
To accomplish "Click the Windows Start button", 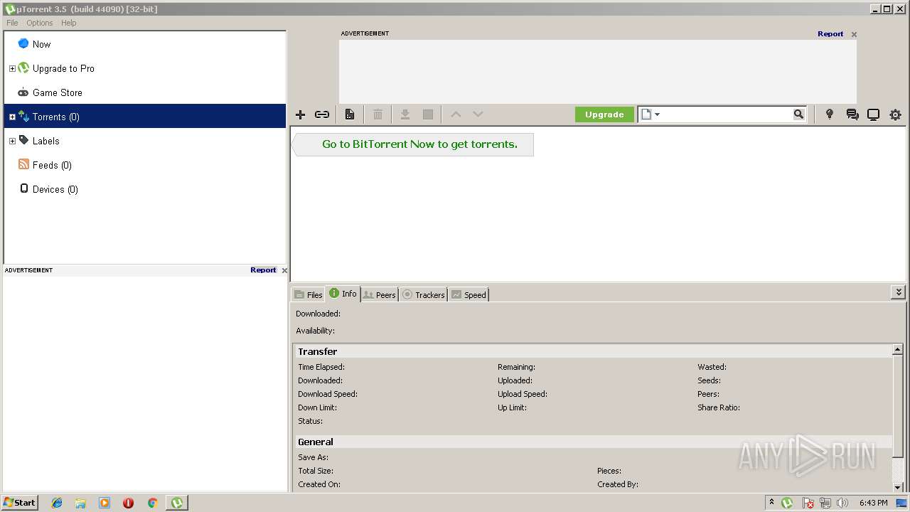I will tap(20, 503).
